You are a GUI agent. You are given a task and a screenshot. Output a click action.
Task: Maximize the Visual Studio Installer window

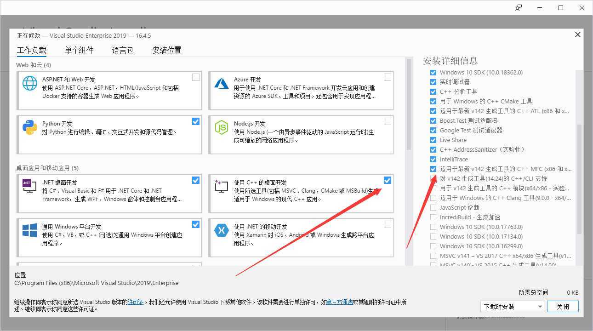[561, 8]
